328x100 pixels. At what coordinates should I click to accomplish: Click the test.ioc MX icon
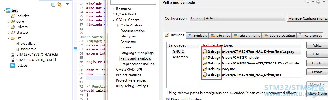click(13, 66)
